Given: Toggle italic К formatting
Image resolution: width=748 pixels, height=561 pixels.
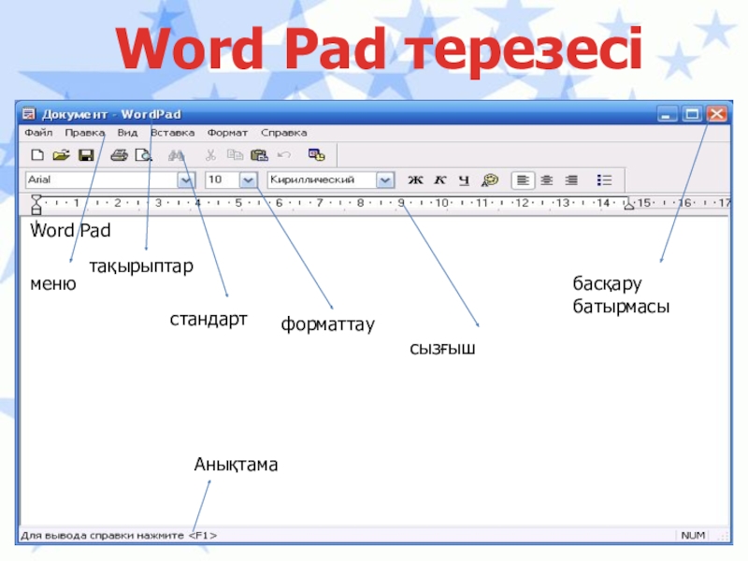Looking at the screenshot, I should (439, 180).
